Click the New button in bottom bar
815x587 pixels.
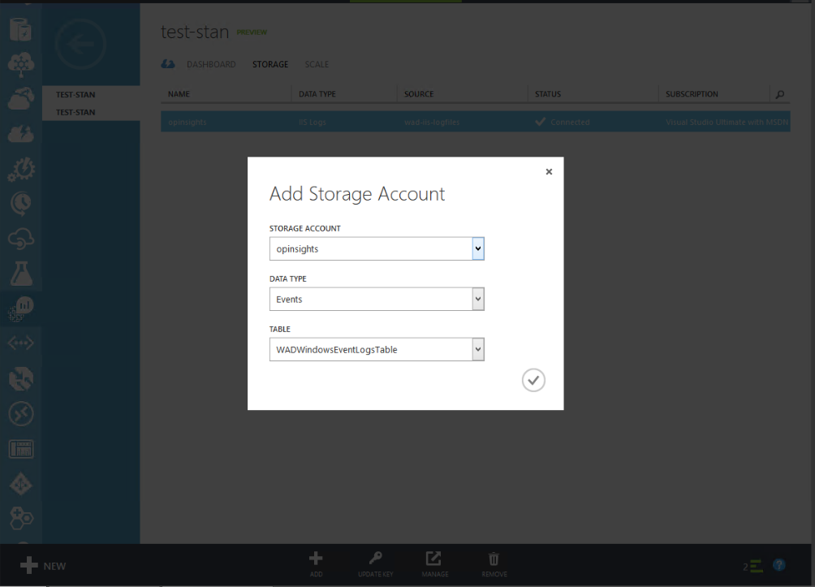tap(43, 566)
